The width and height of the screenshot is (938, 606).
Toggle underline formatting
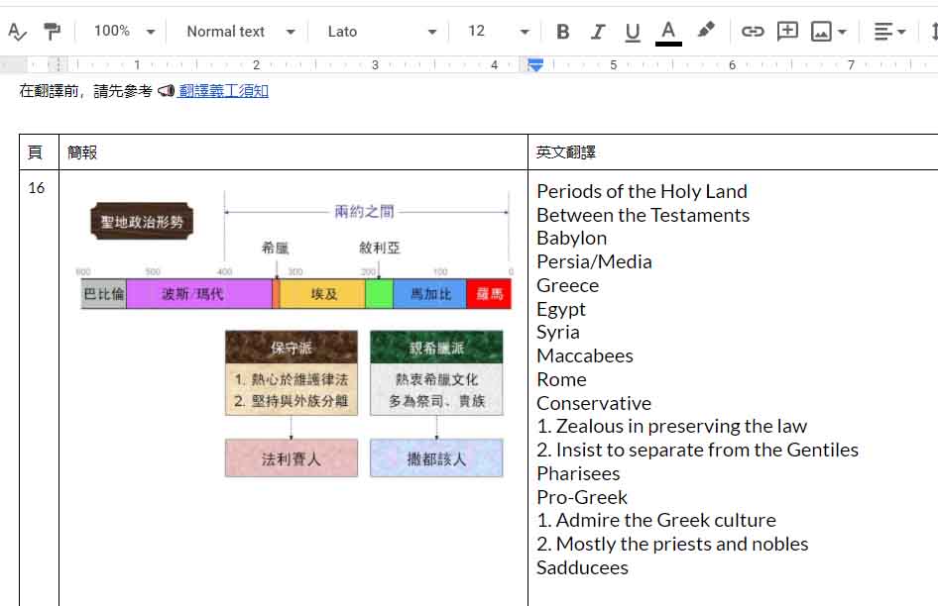click(x=633, y=32)
